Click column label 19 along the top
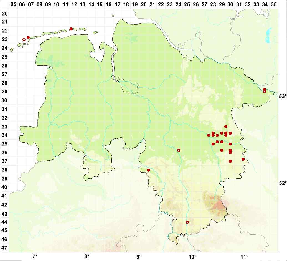Viewport: 287px width, 261px height. [135, 4]
